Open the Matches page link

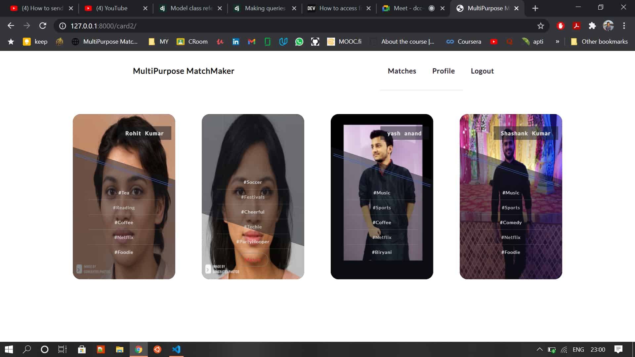point(402,71)
